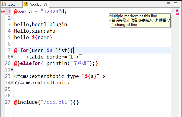182x117 pixels.
Task: Click the red error marker on line 1
Action: (3, 11)
